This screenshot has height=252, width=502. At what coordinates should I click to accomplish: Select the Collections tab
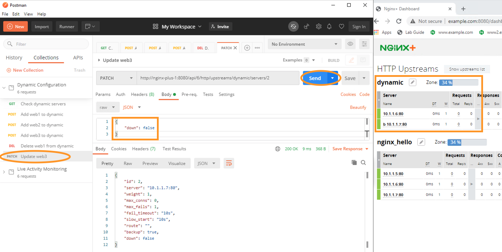[46, 58]
